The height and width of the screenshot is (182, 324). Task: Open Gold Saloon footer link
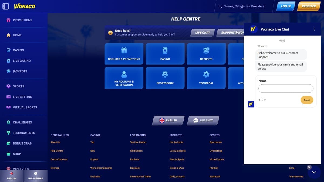tap(136, 151)
